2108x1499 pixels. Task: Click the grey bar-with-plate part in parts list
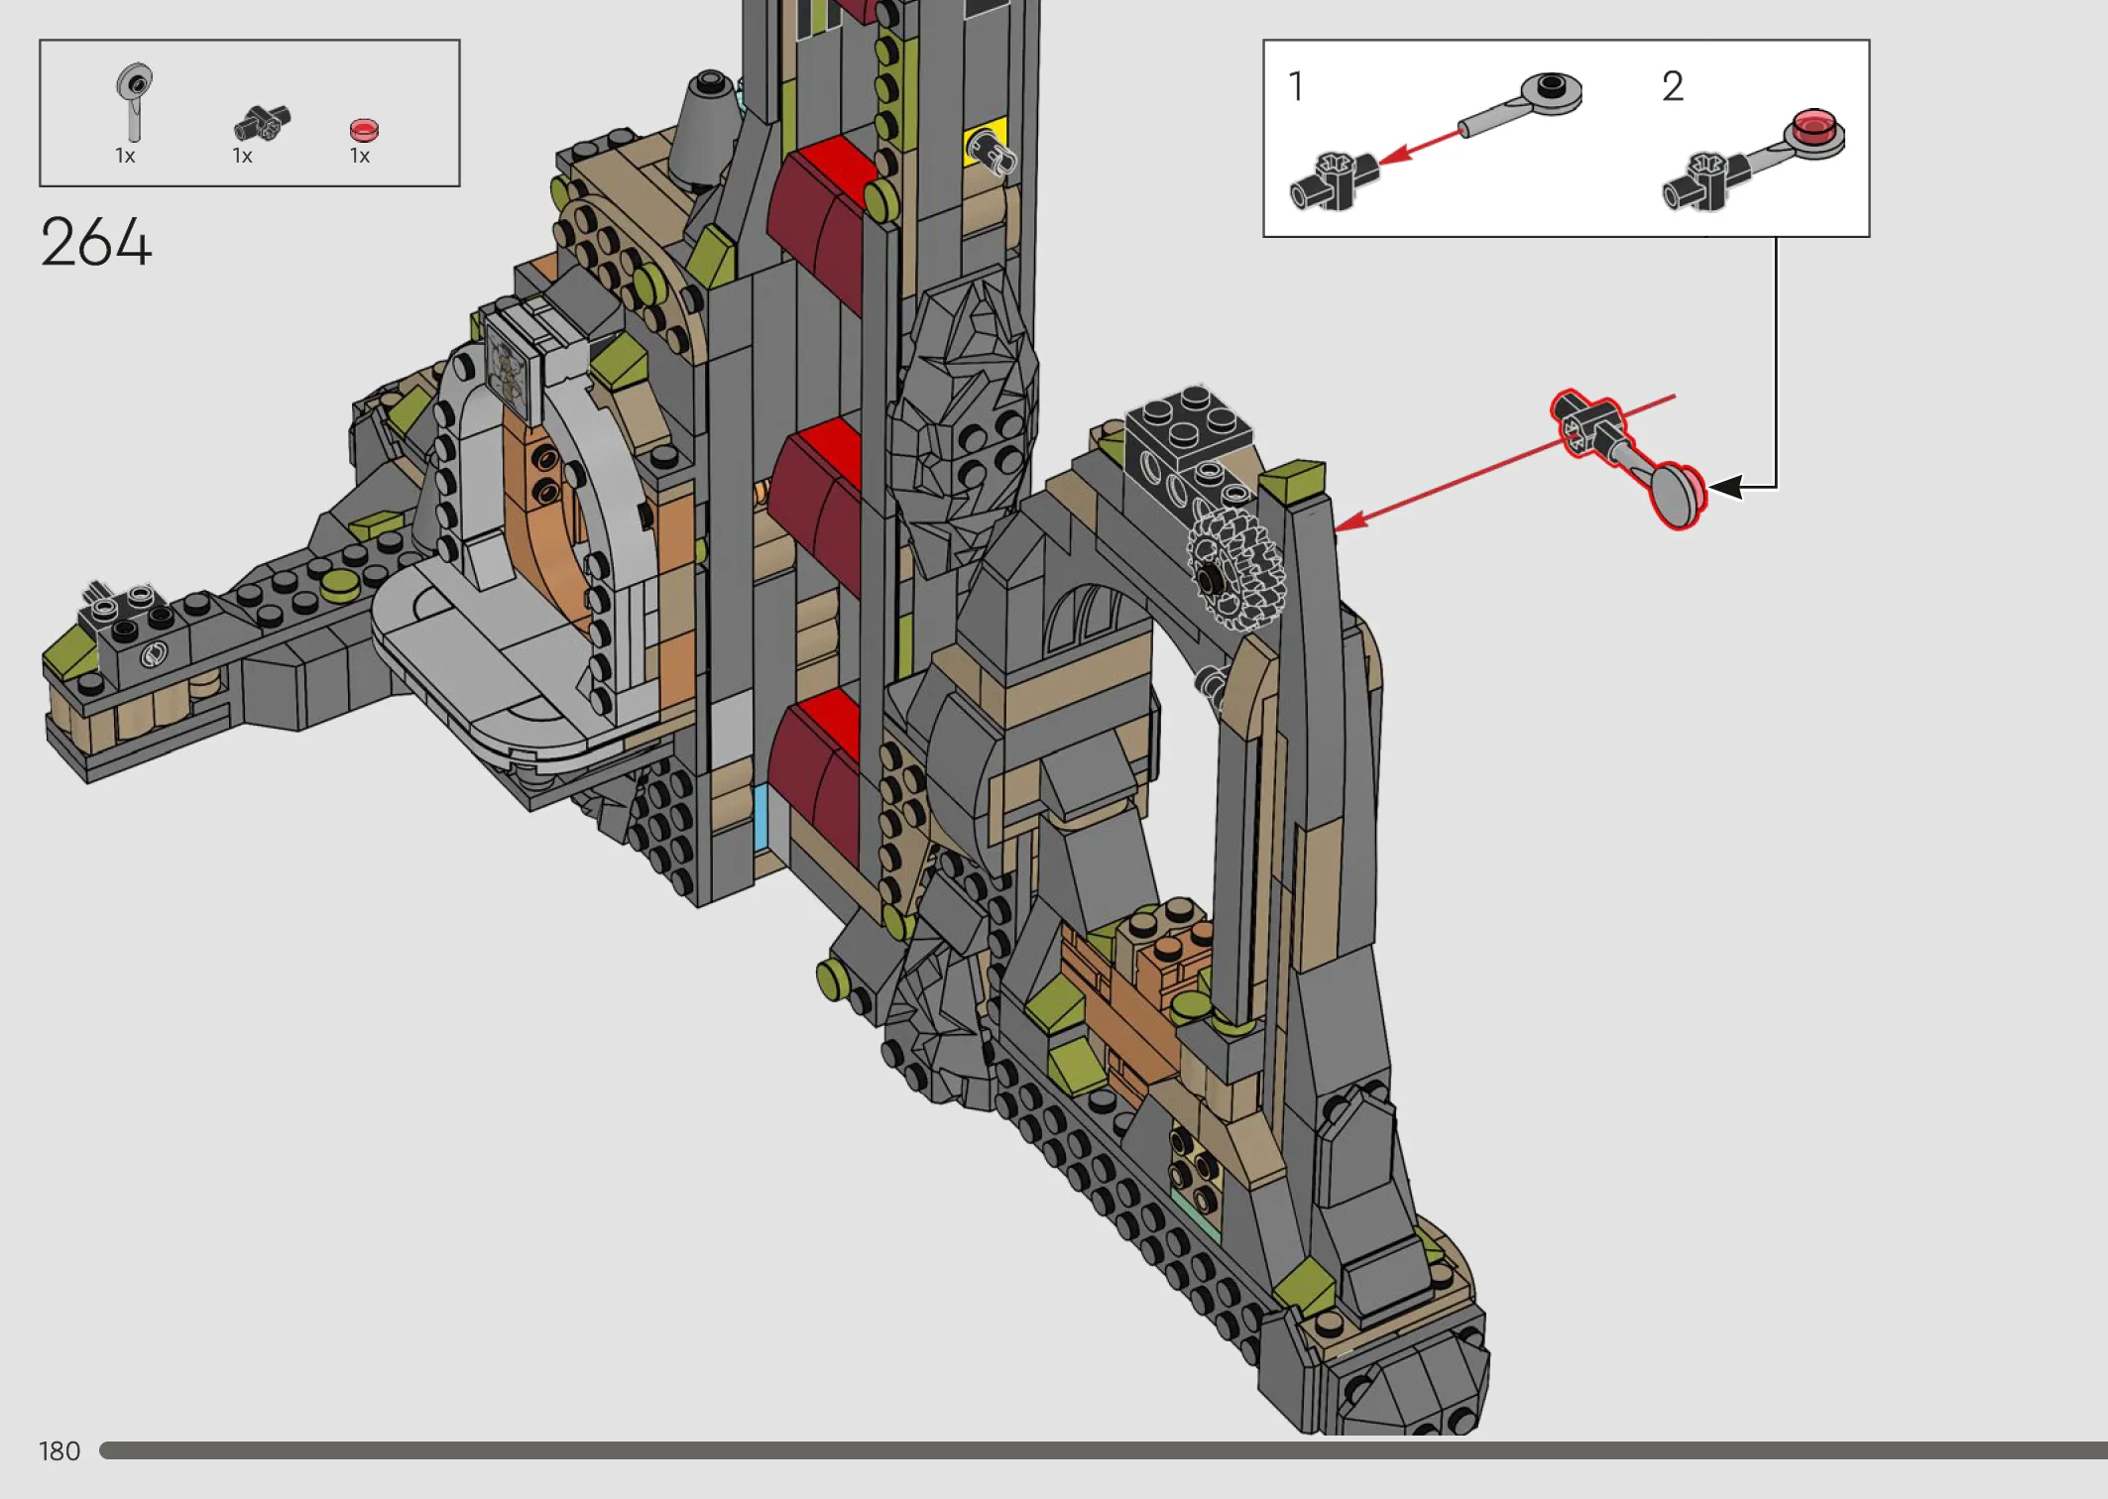click(x=134, y=102)
